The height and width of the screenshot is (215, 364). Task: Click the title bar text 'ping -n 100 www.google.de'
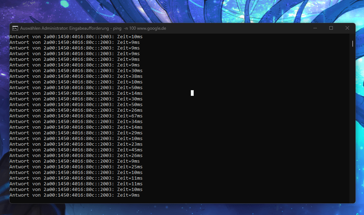click(x=140, y=28)
